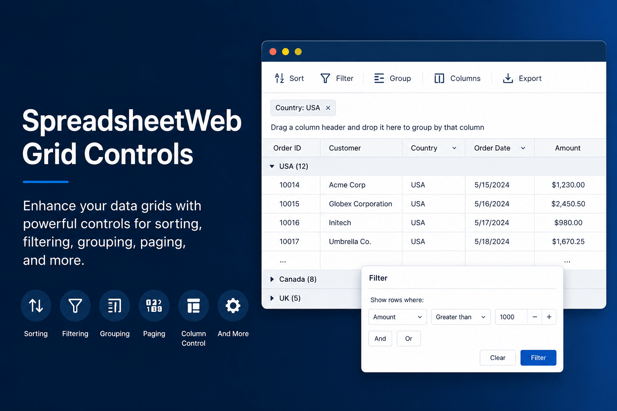Select the And More gear icon

pos(233,306)
